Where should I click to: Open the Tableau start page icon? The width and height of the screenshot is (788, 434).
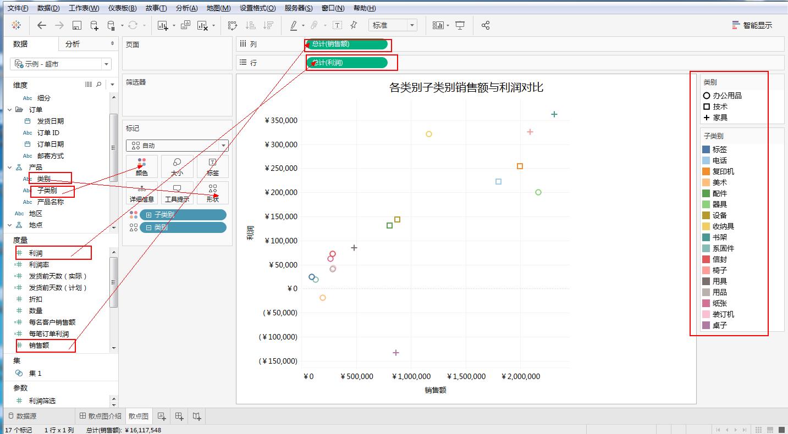click(16, 25)
